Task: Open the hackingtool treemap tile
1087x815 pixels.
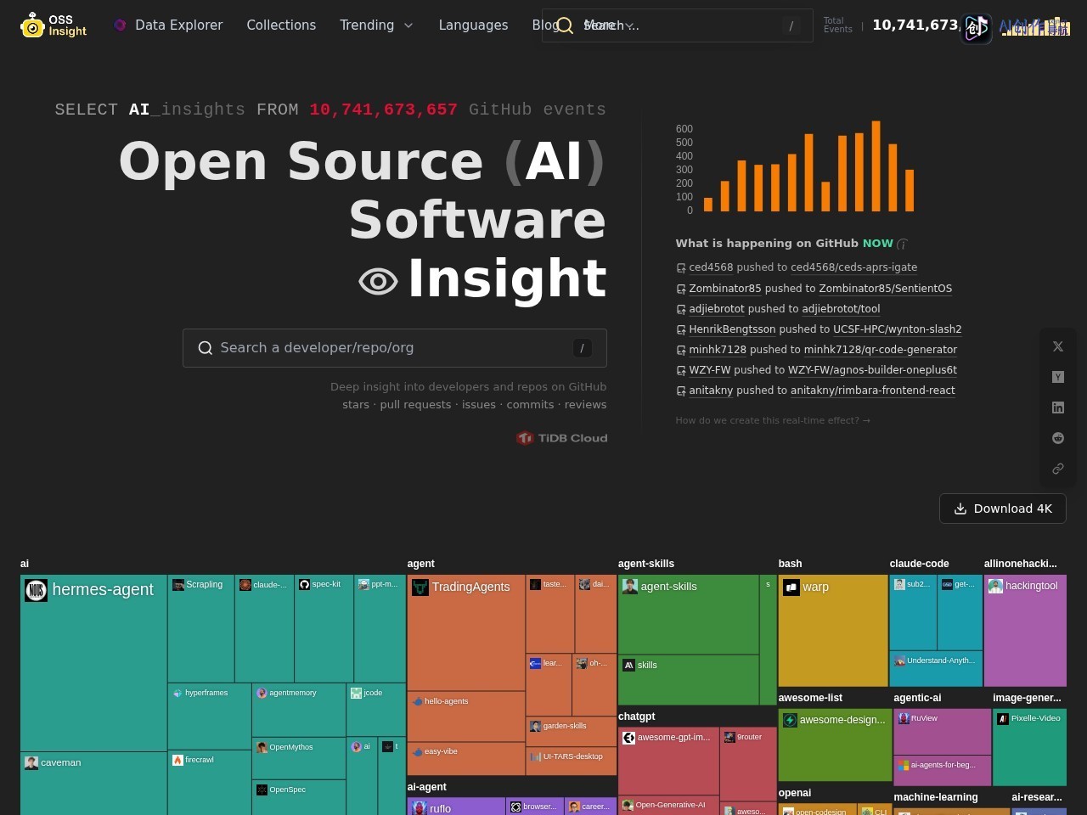Action: (x=1025, y=630)
